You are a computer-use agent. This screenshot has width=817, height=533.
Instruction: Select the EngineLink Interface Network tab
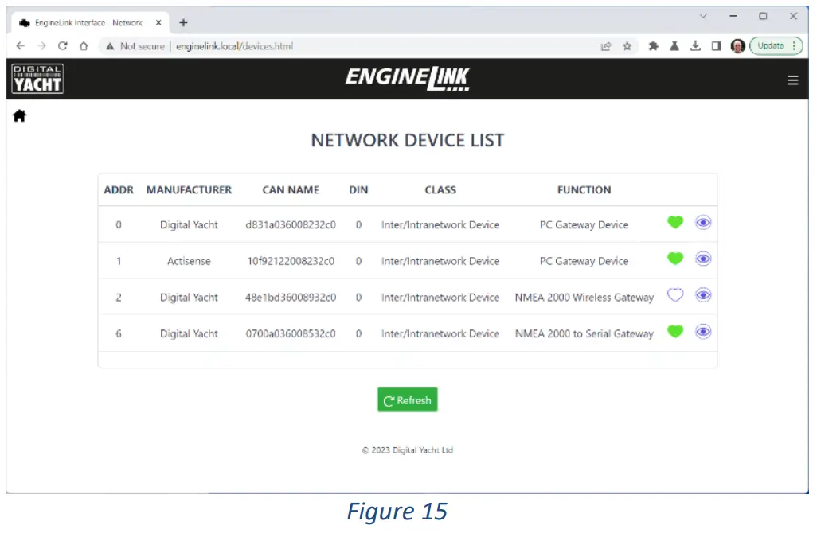pos(88,22)
